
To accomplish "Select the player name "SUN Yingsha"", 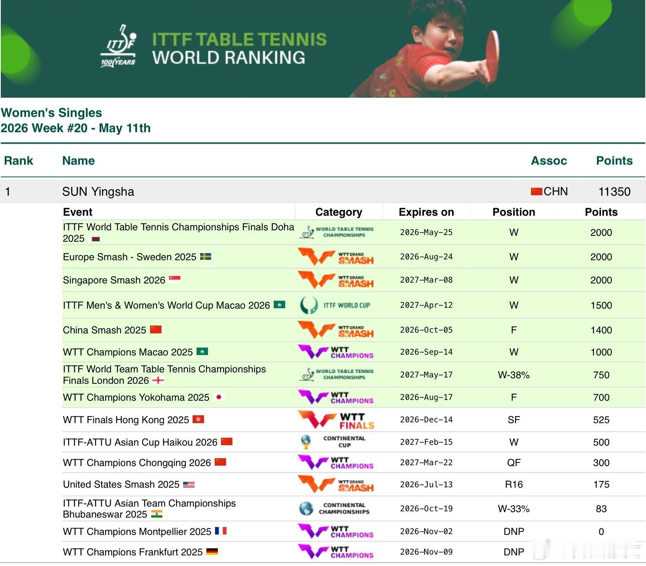I will click(98, 192).
